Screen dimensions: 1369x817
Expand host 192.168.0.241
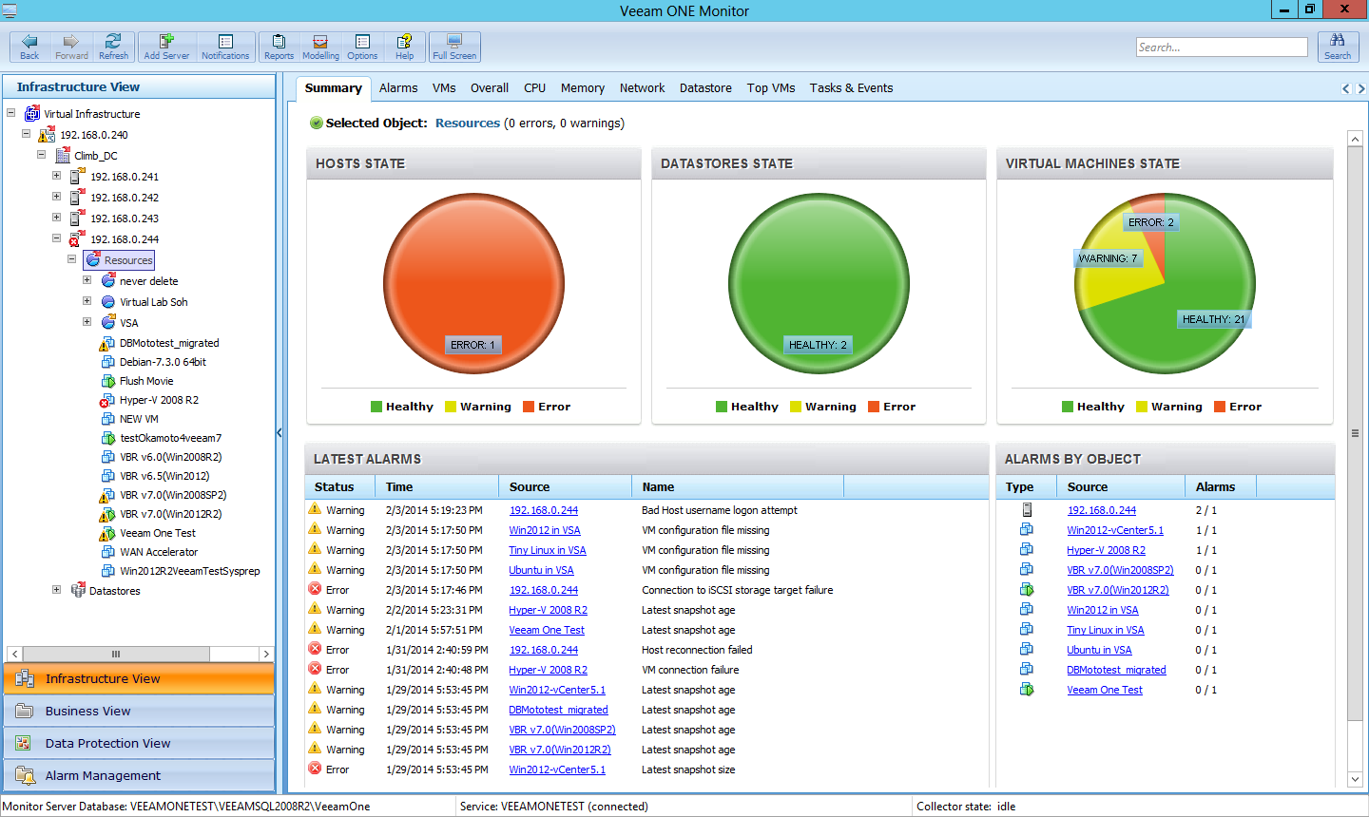56,175
